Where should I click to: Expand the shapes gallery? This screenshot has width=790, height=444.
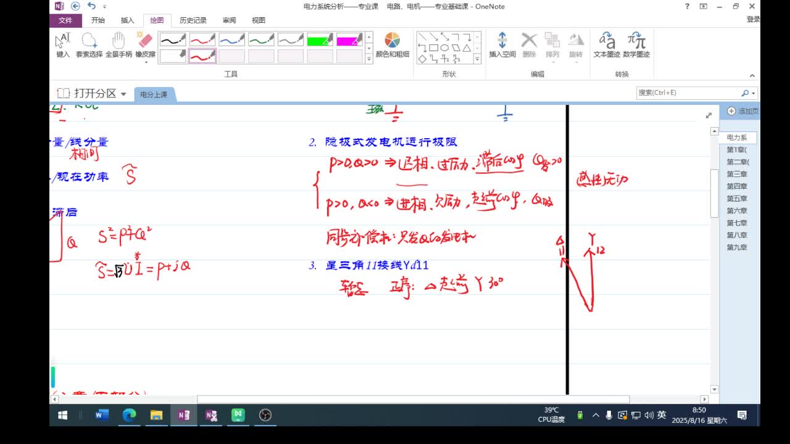pos(477,59)
